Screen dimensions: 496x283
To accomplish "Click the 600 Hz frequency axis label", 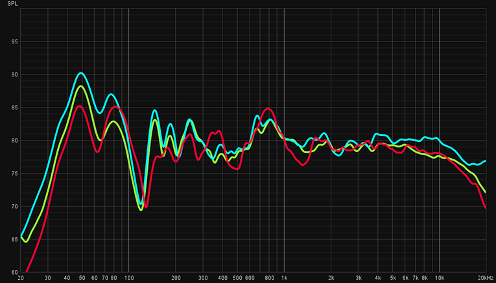I will click(x=250, y=278).
